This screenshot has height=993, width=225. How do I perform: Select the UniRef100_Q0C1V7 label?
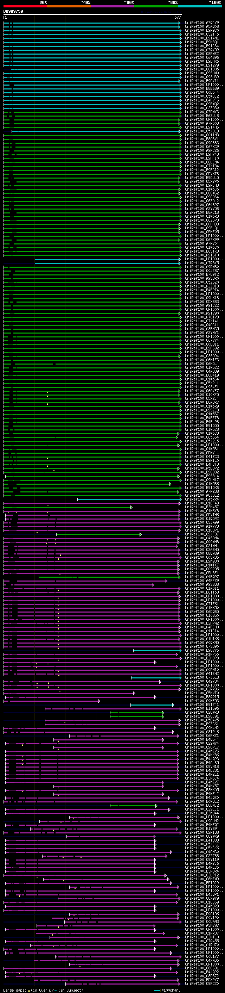202,956
